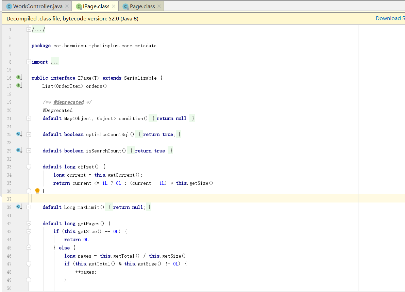Collapse the getPages() method on line 42
This screenshot has height=292, width=405.
click(29, 224)
